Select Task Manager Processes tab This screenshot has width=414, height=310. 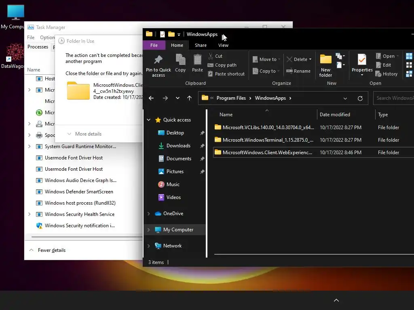(x=38, y=47)
